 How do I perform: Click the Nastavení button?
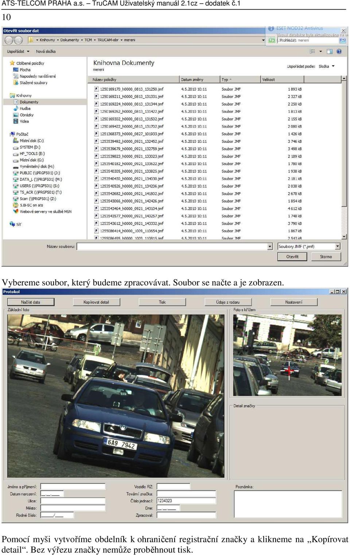tap(294, 302)
